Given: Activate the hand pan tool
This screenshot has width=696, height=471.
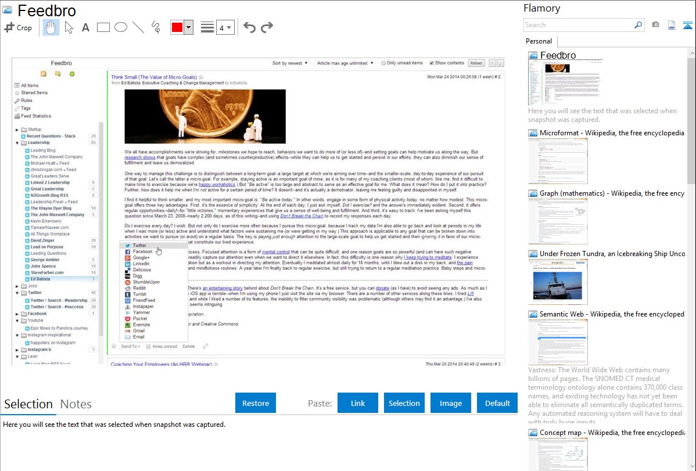Looking at the screenshot, I should pos(51,27).
